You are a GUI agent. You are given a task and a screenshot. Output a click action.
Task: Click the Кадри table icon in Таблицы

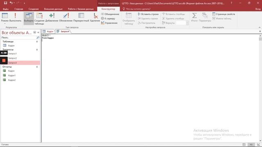click(x=5, y=45)
